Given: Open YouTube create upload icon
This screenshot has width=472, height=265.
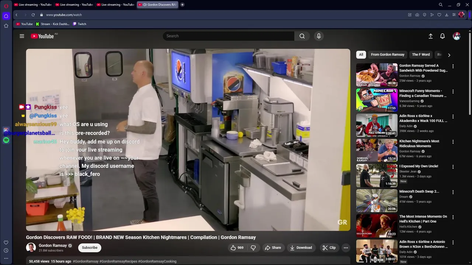Looking at the screenshot, I should (x=430, y=36).
